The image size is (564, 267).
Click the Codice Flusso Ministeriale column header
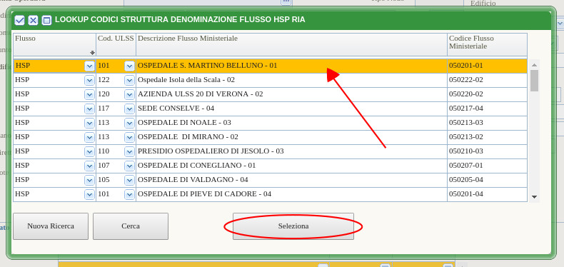[487, 45]
